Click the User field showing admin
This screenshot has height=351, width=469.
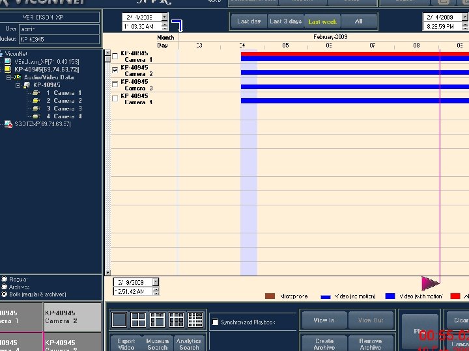click(59, 29)
